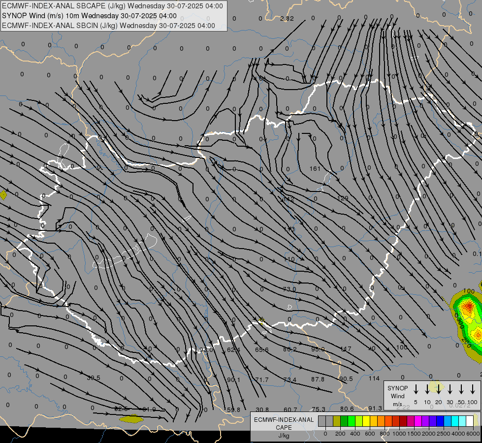482x443 pixels.
Task: Click the SYNOP Wind 10m title line
Action: pyautogui.click(x=89, y=16)
